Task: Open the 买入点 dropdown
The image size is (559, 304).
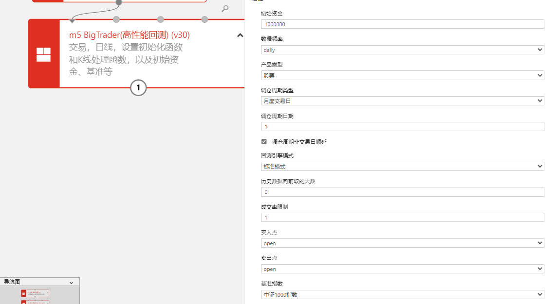Action: click(402, 243)
